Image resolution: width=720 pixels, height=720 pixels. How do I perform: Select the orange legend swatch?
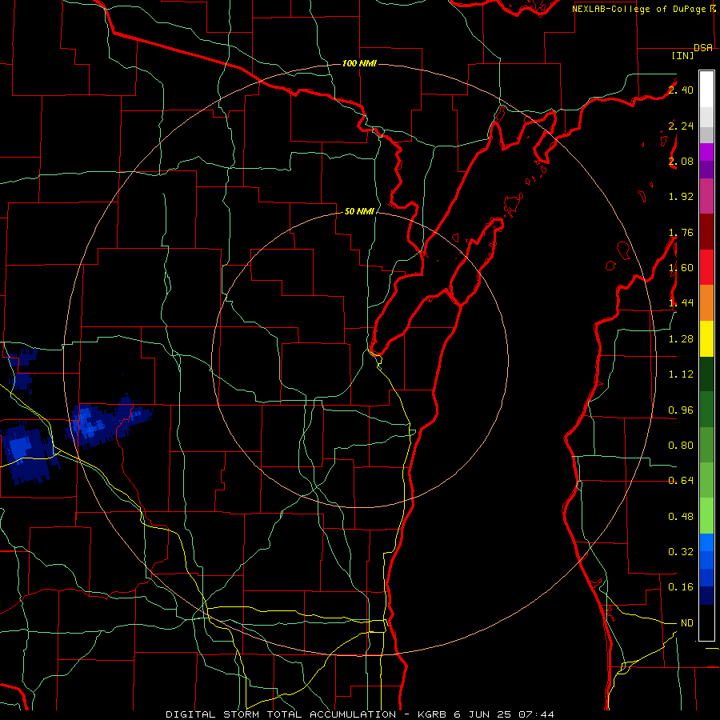(706, 302)
